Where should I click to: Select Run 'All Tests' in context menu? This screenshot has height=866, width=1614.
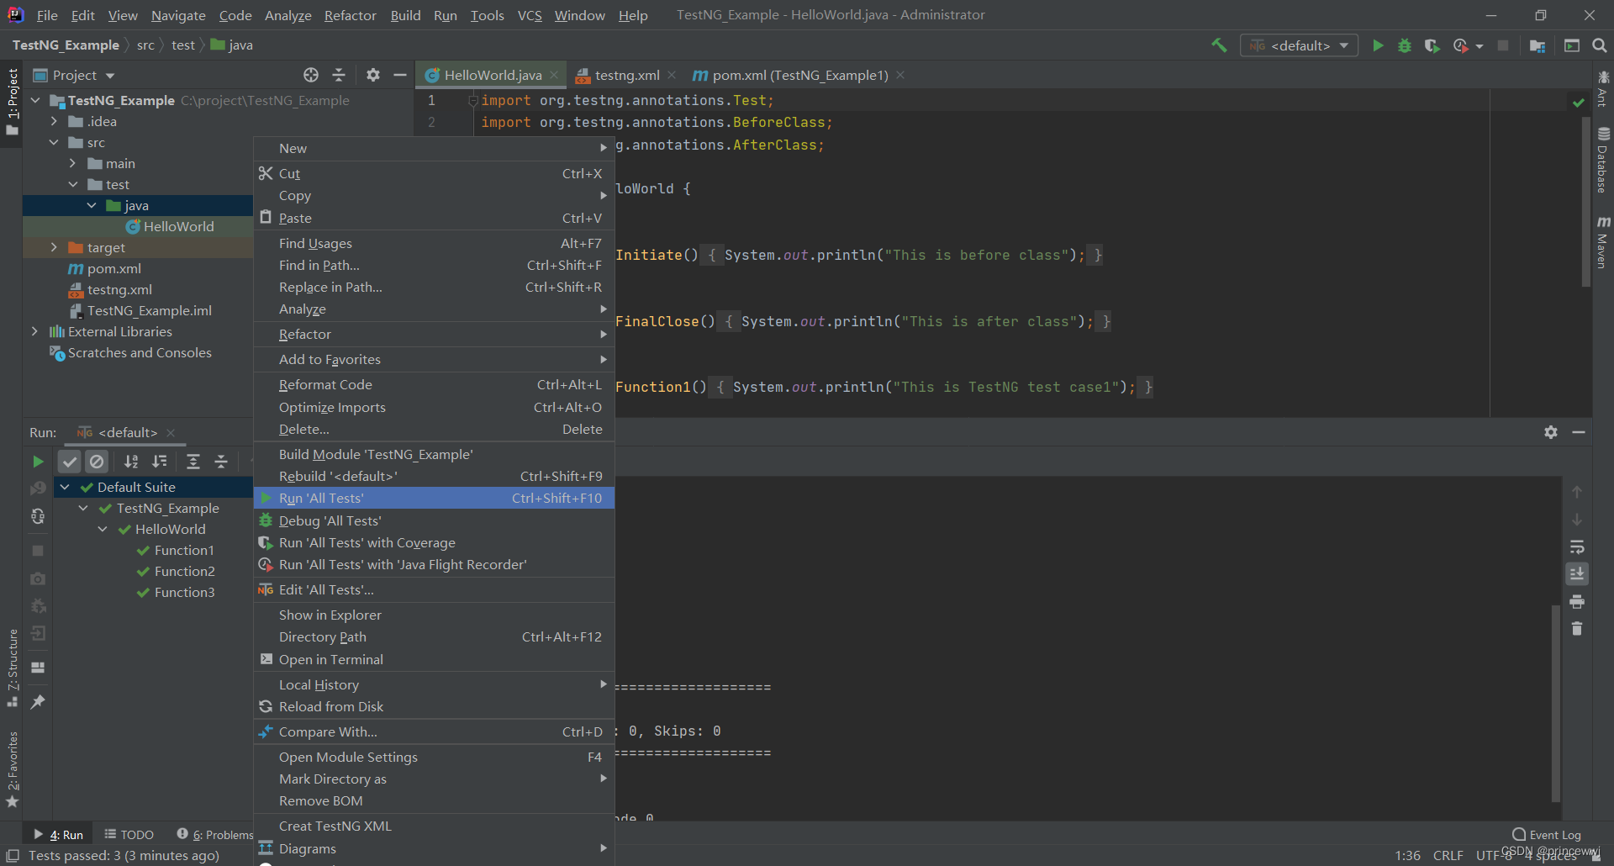(434, 498)
